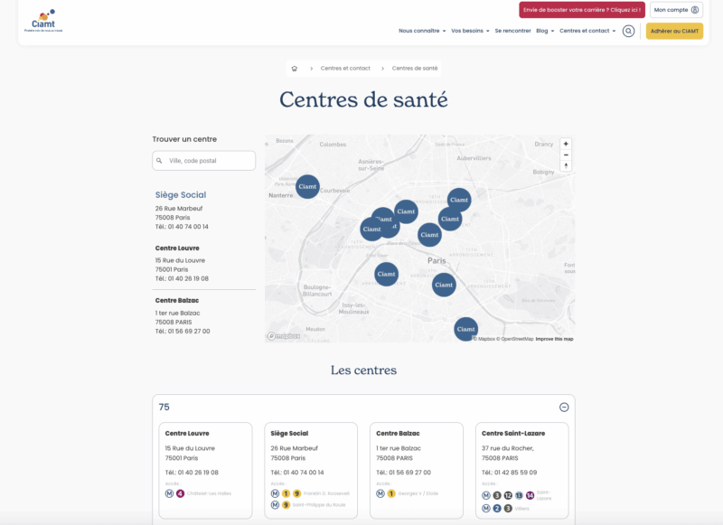Viewport: 723px width, 525px height.
Task: Select the Ciamt marker southeast of Paris label
Action: point(444,285)
